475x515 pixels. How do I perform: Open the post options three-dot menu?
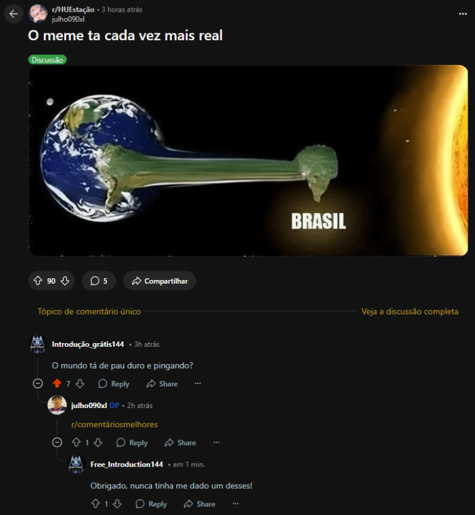click(x=463, y=14)
